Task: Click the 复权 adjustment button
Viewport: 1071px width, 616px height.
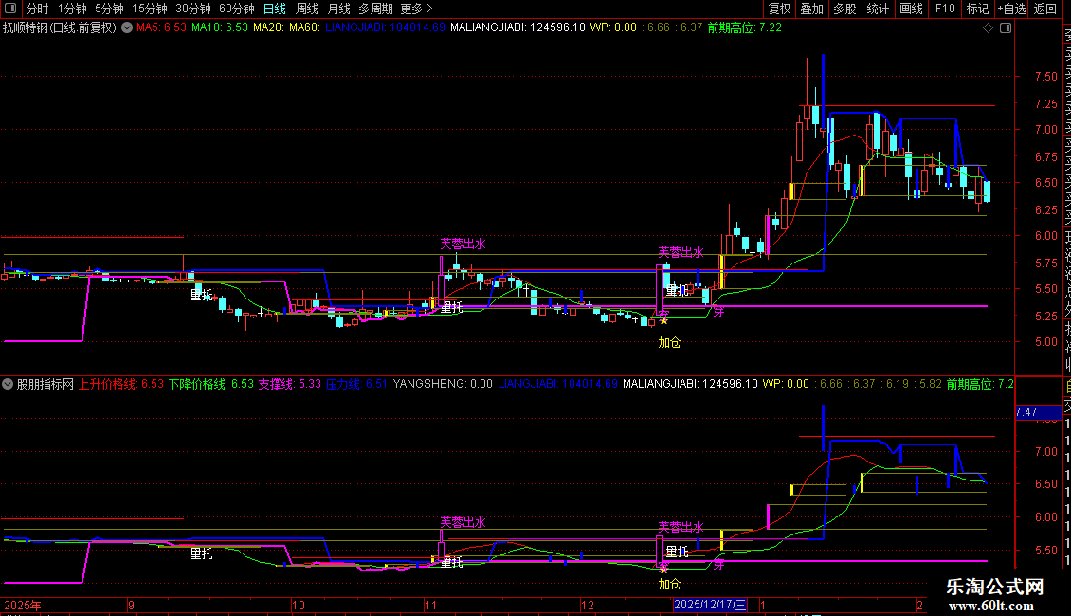Action: click(x=779, y=9)
